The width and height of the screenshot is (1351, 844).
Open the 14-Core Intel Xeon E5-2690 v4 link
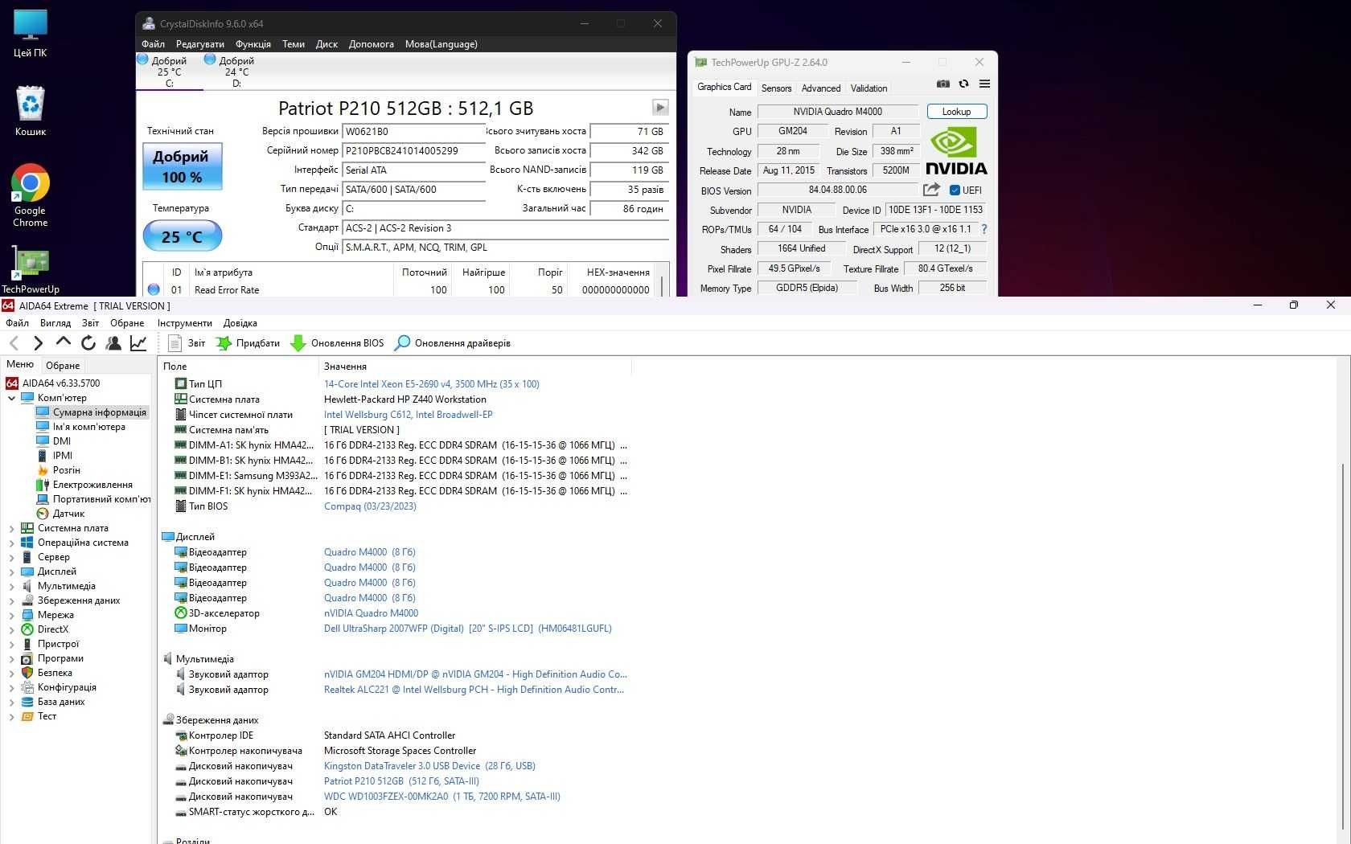pos(432,384)
